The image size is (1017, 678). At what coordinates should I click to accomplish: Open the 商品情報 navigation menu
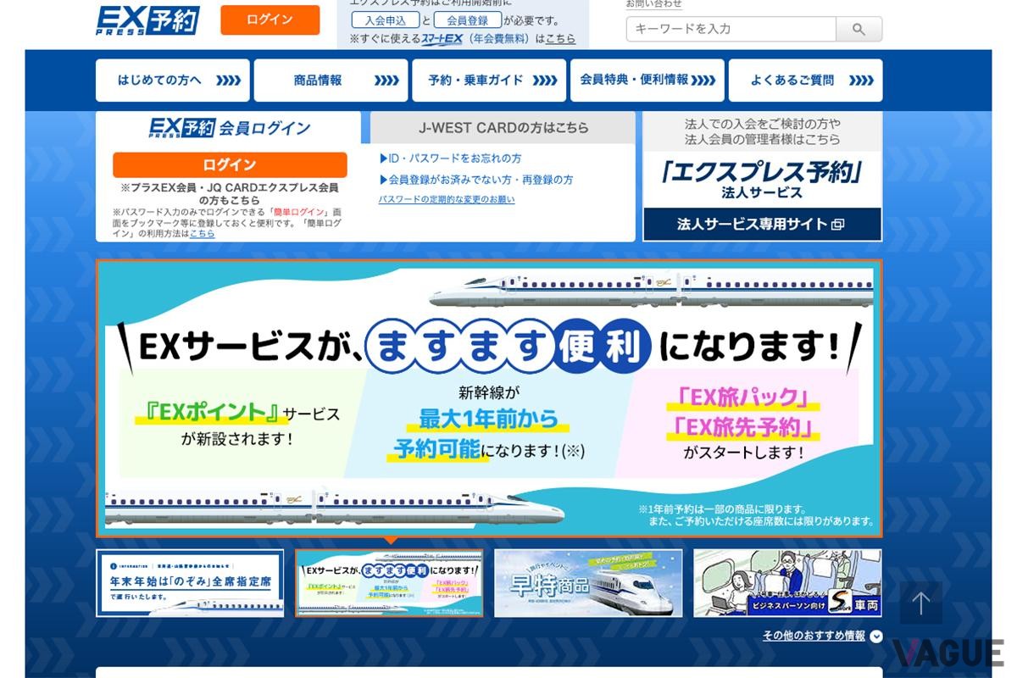330,80
